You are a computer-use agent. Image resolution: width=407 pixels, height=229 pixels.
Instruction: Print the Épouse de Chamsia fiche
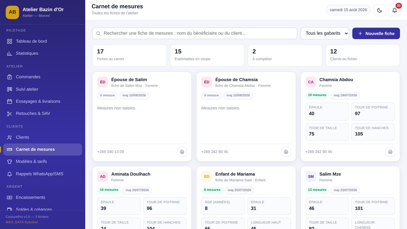286,152
